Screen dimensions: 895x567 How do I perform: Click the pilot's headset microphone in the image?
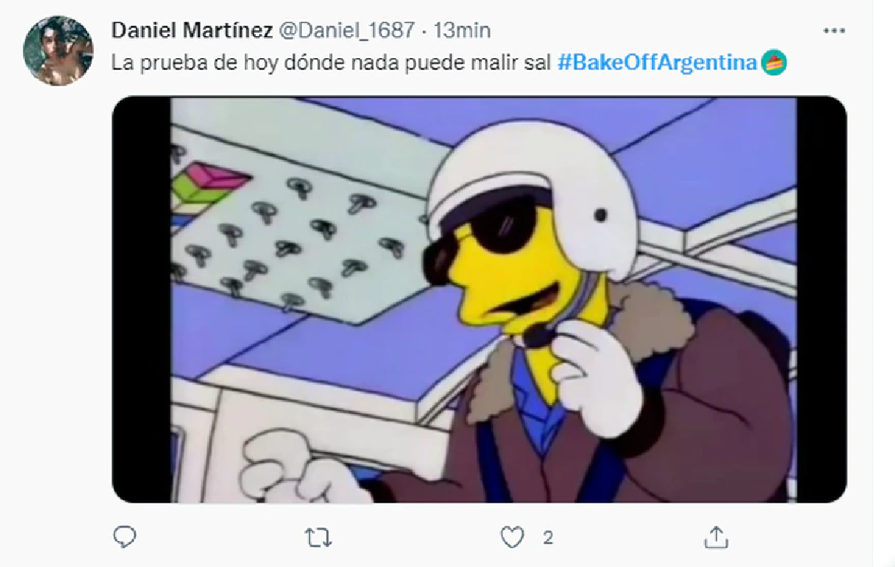[538, 336]
